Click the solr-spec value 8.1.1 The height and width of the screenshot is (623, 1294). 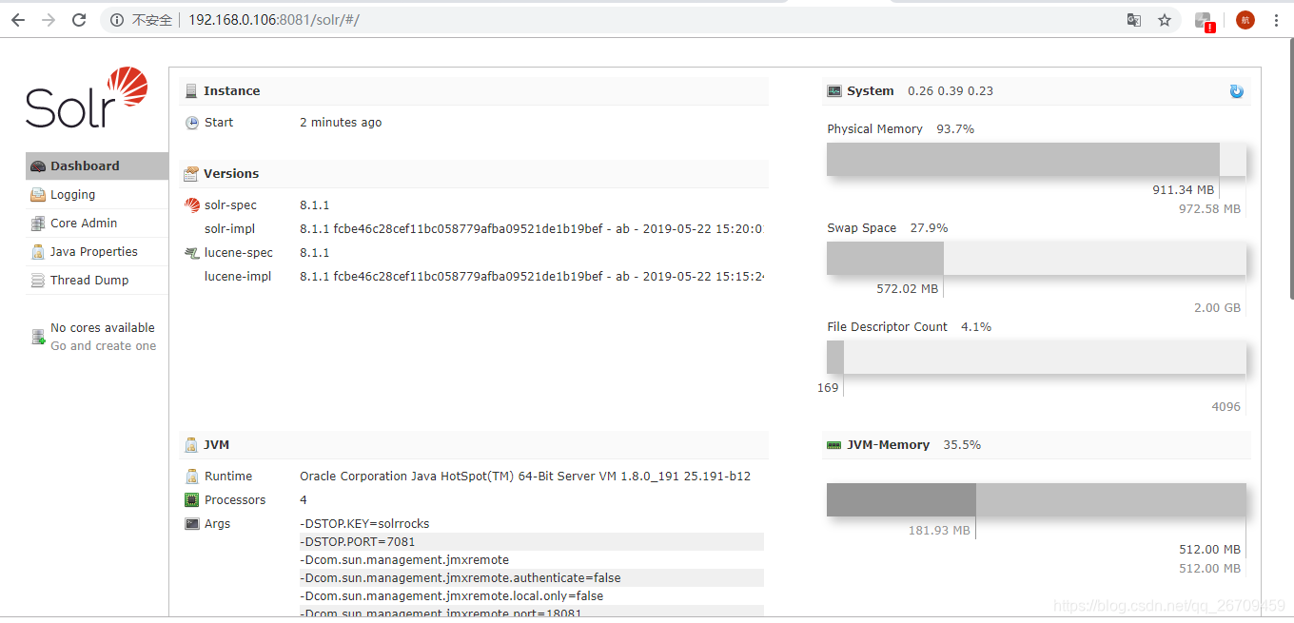(x=314, y=205)
